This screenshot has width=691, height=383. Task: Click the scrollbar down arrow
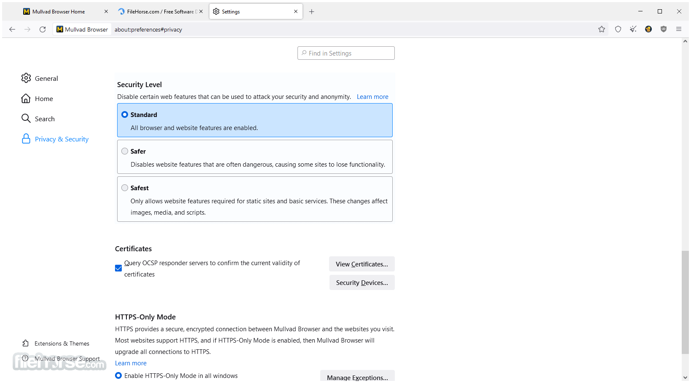pyautogui.click(x=686, y=378)
